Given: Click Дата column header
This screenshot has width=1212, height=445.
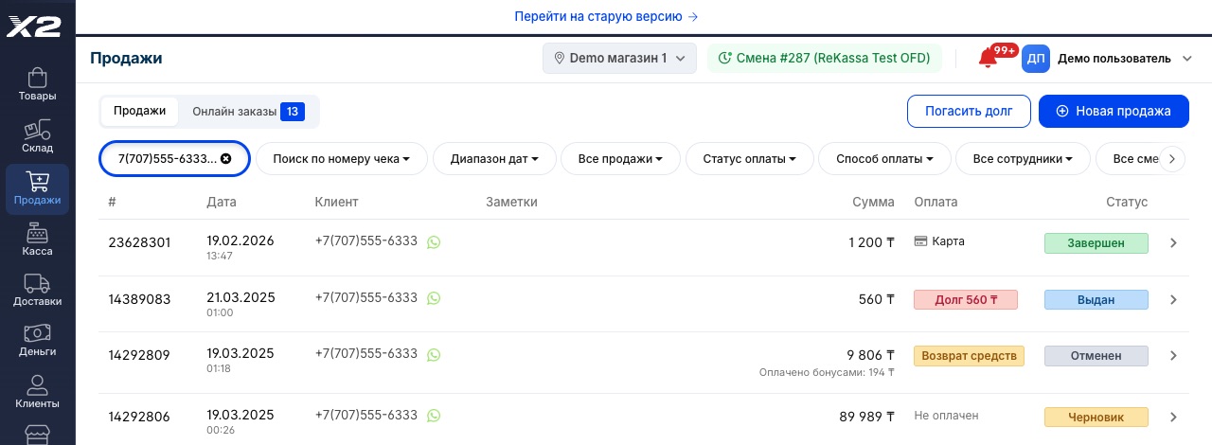Looking at the screenshot, I should click(x=222, y=202).
